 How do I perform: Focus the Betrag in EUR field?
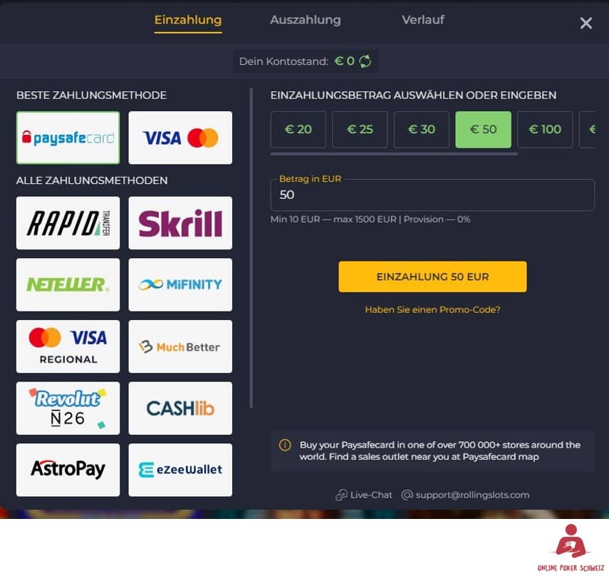[432, 195]
